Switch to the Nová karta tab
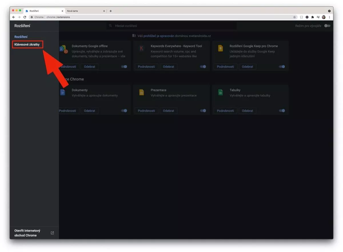 [x=86, y=11]
